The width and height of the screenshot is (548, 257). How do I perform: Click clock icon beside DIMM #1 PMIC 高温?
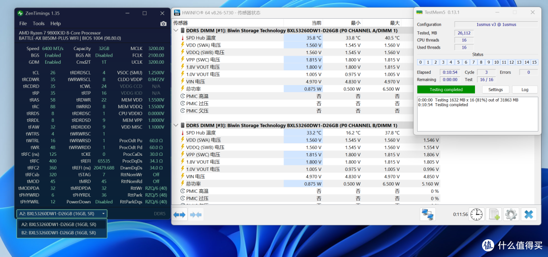183,96
